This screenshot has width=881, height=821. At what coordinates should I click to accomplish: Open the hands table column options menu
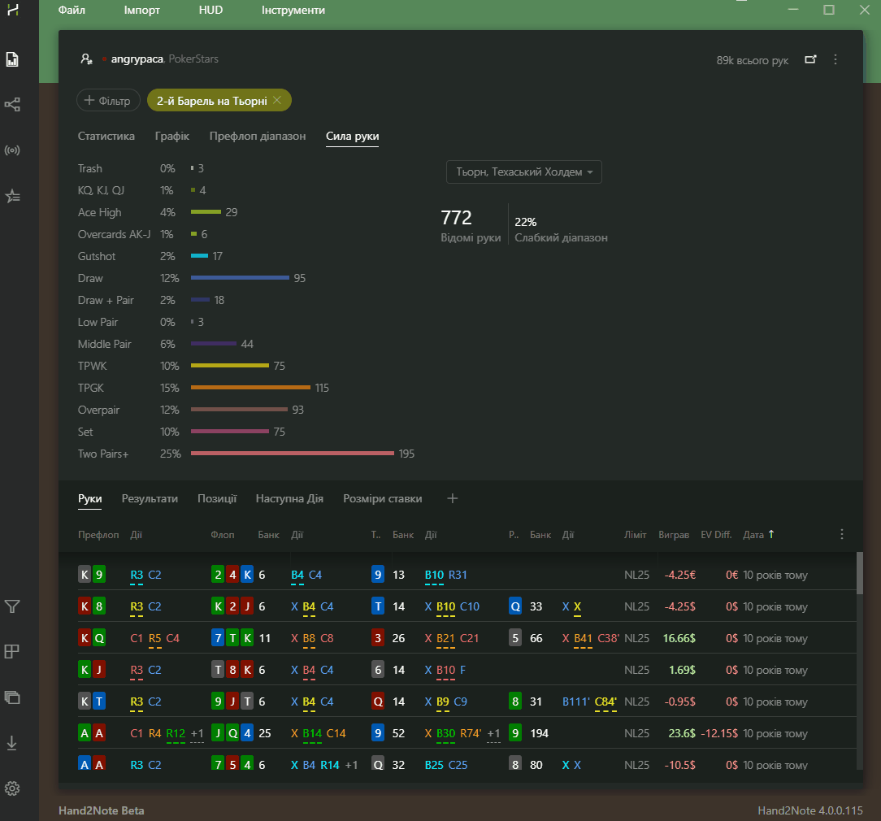[842, 534]
